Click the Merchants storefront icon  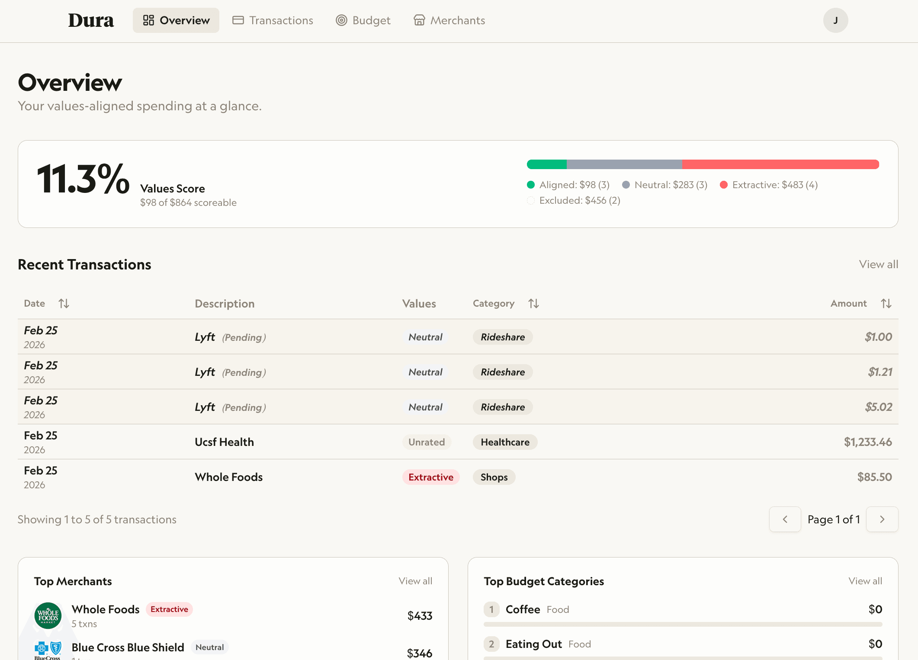coord(419,20)
